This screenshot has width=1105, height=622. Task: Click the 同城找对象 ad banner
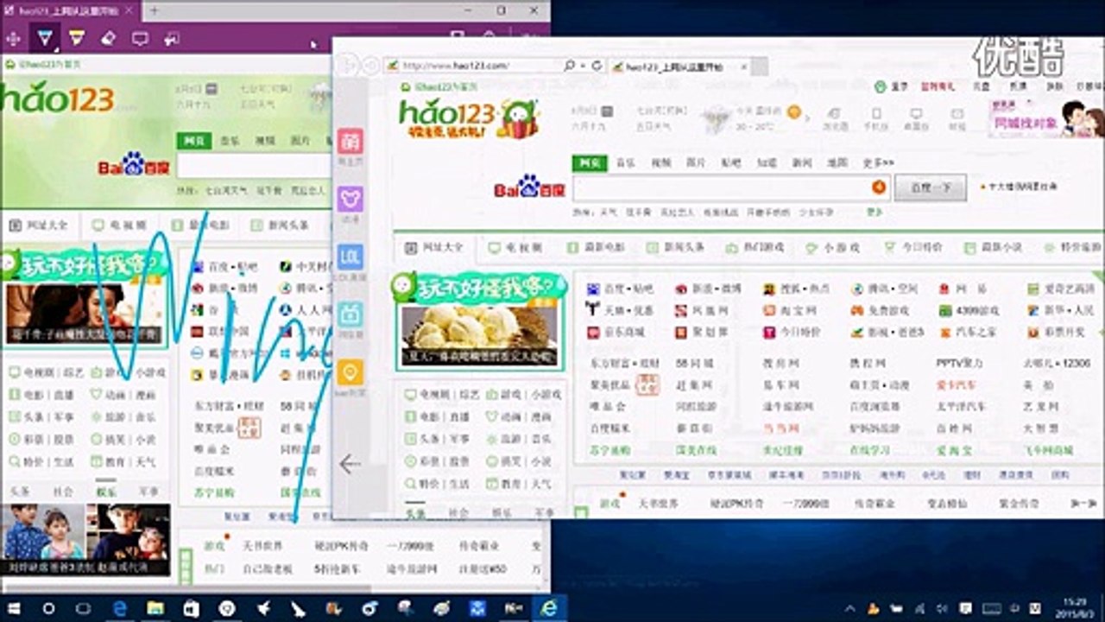click(1046, 117)
